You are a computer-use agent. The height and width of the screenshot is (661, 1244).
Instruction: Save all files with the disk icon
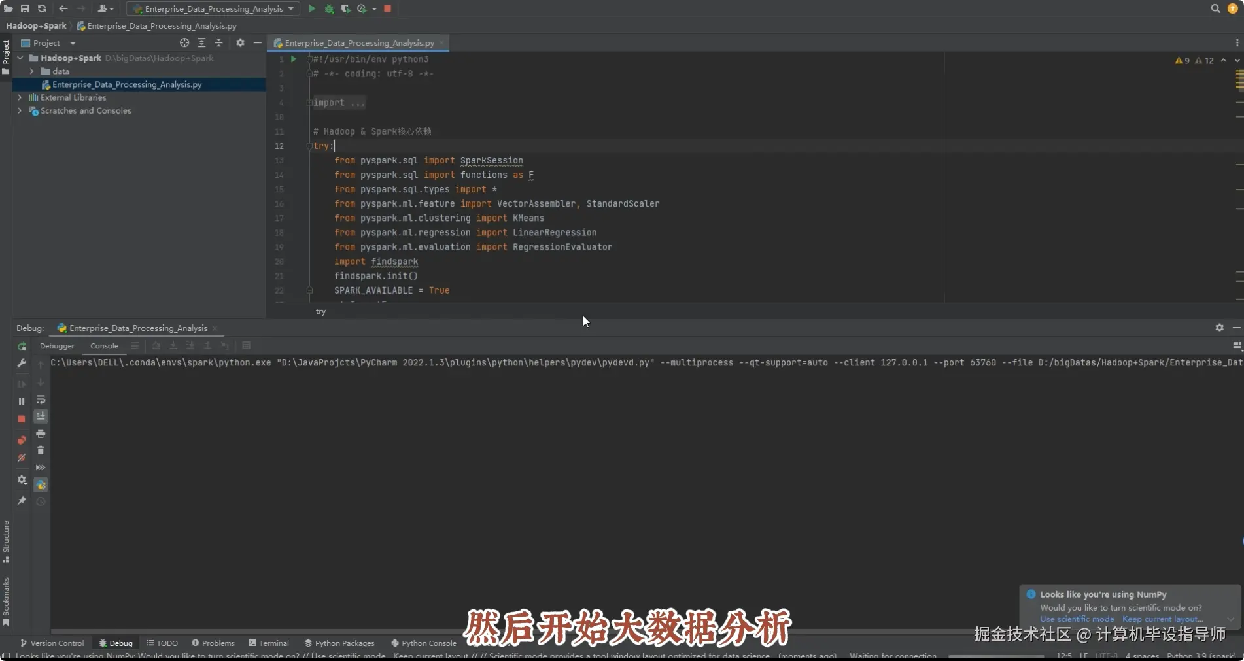click(x=25, y=8)
